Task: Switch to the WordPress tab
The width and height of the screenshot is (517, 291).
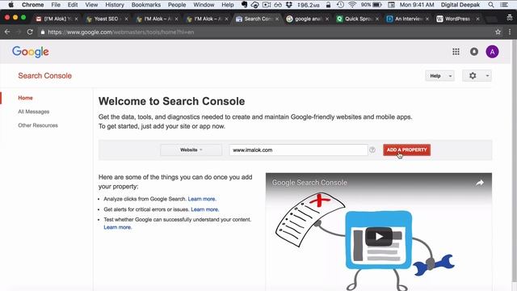Action: pos(457,19)
